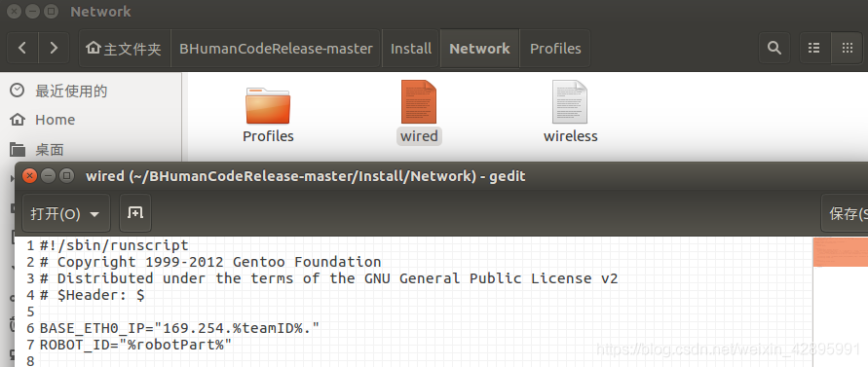Create a new document tab in gedit
The image size is (868, 367).
135,213
